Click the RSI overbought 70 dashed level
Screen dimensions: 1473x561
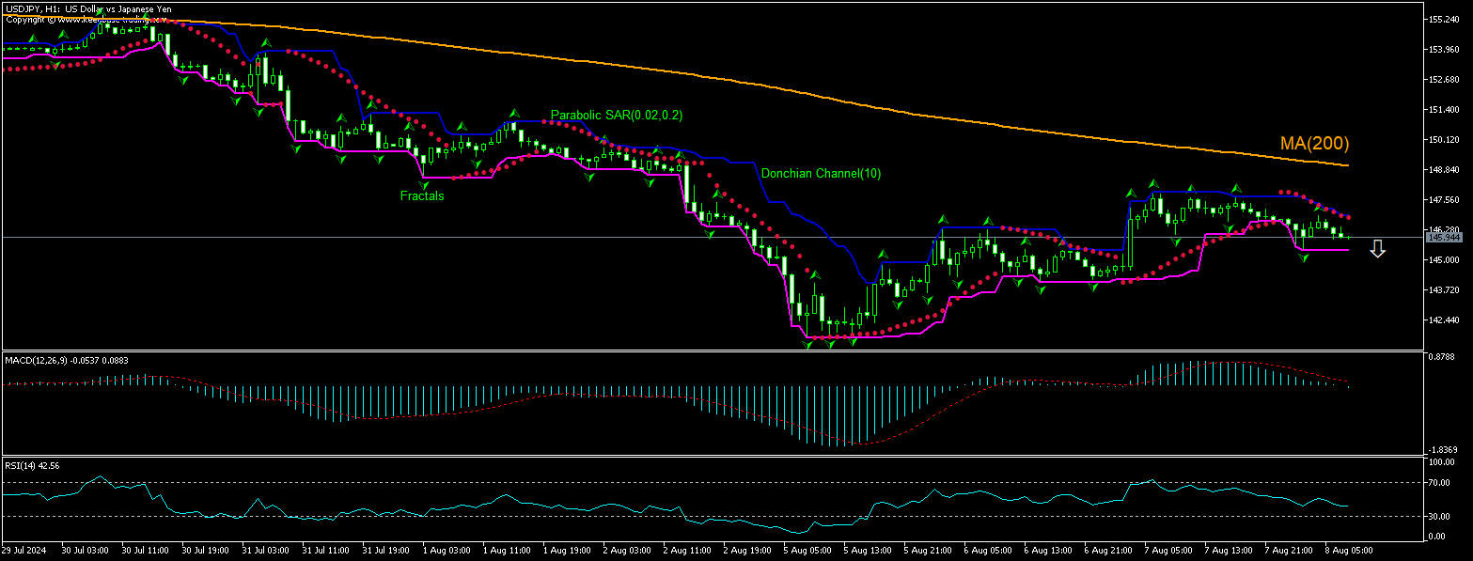658,482
